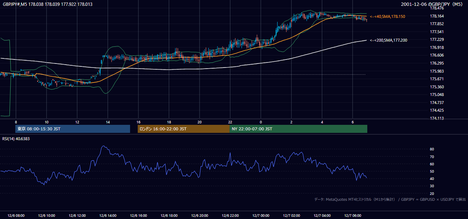
Task: Click the hour 10 tick on price chart
Action: [47, 122]
